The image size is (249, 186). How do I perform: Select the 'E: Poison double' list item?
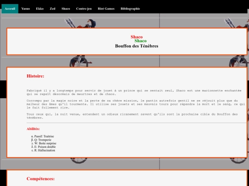(x=45, y=147)
